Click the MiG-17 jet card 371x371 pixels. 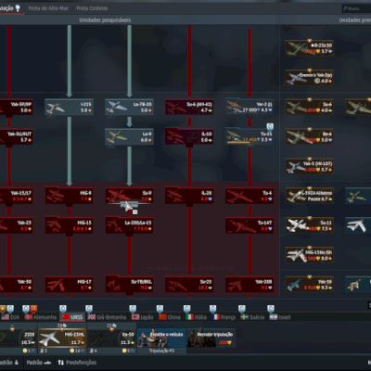click(x=69, y=285)
